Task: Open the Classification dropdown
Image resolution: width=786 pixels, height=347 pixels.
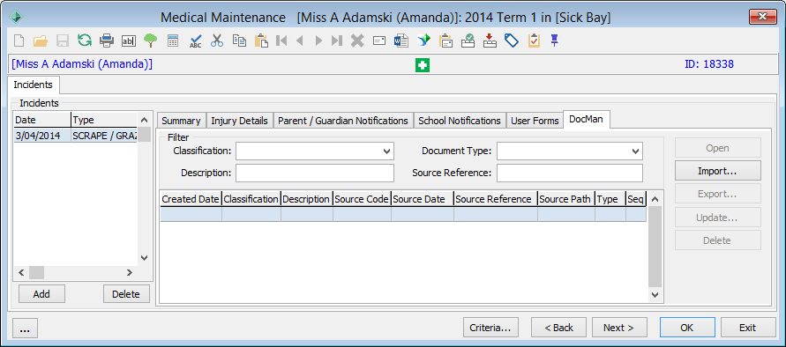Action: coord(386,151)
